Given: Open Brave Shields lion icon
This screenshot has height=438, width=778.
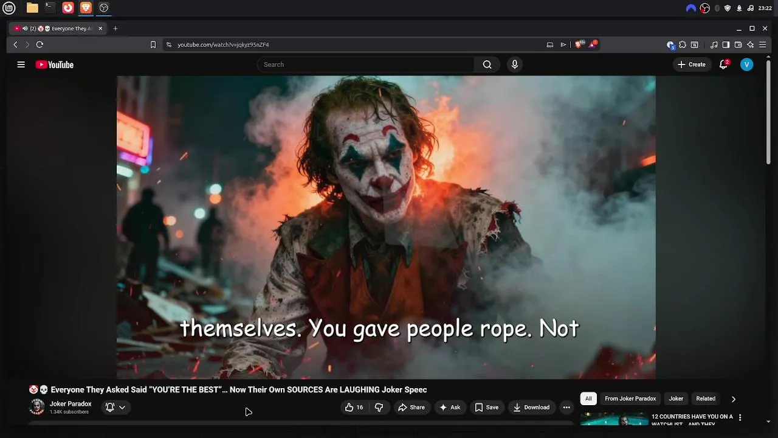Looking at the screenshot, I should pyautogui.click(x=579, y=44).
